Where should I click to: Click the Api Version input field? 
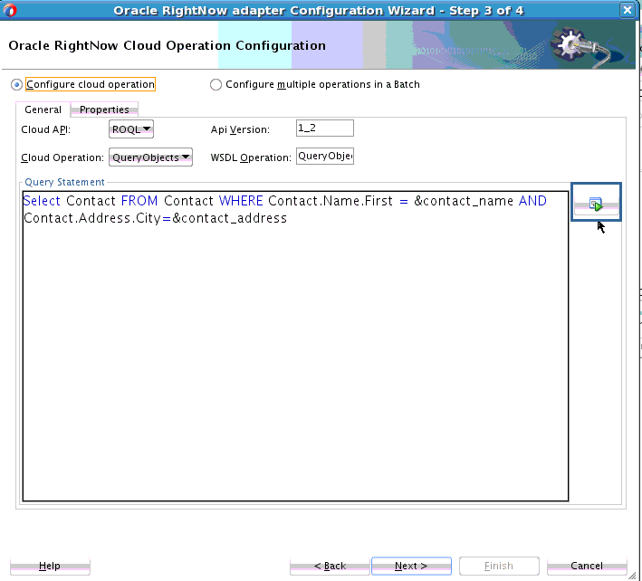pyautogui.click(x=325, y=129)
